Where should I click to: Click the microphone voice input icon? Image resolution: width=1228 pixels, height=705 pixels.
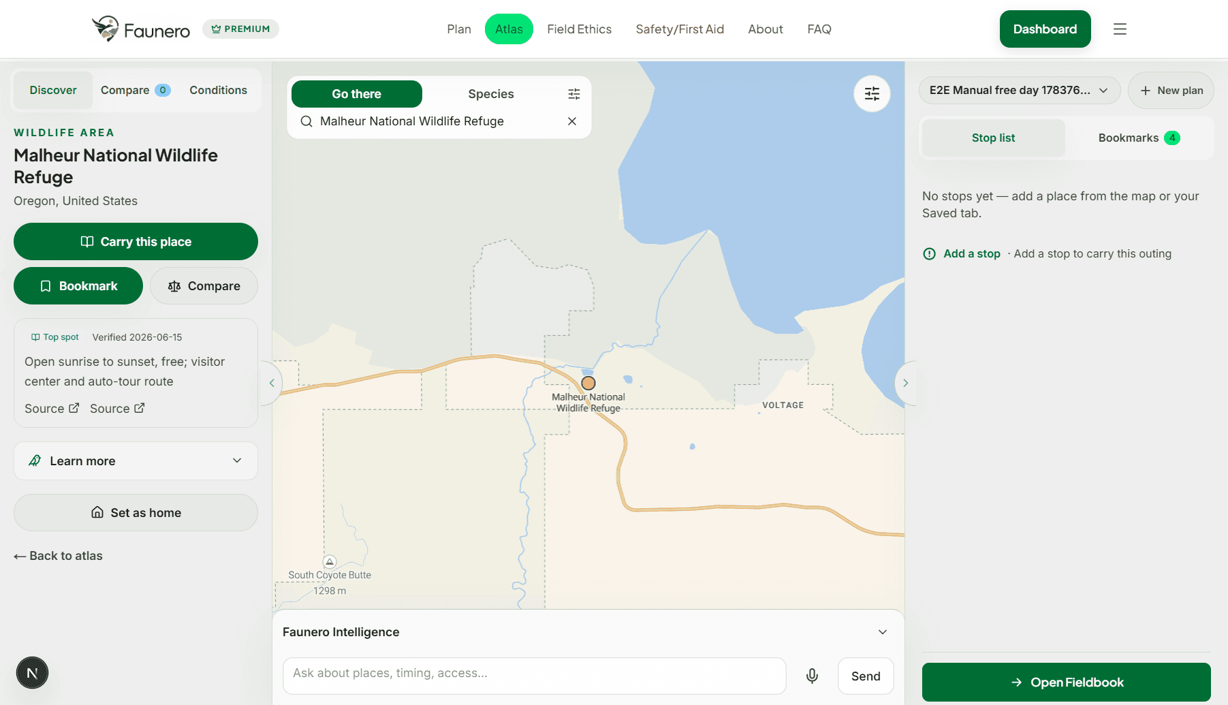[812, 676]
